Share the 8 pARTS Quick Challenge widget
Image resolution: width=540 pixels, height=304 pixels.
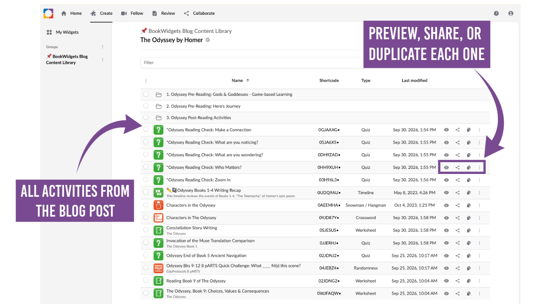click(x=458, y=268)
